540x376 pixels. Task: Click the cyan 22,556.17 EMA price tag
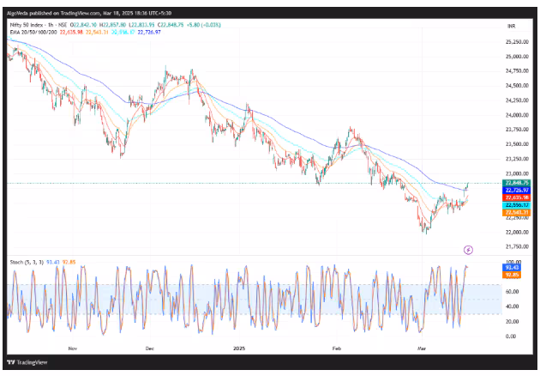pyautogui.click(x=516, y=205)
